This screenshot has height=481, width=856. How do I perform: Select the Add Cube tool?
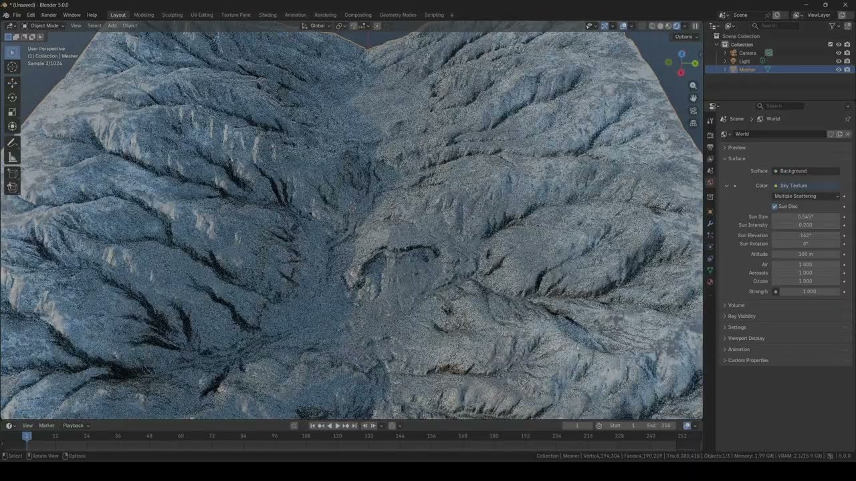tap(12, 174)
